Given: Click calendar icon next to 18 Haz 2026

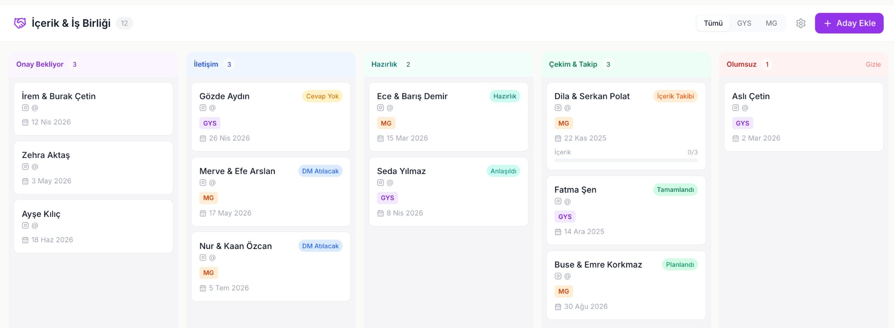Looking at the screenshot, I should coord(25,240).
